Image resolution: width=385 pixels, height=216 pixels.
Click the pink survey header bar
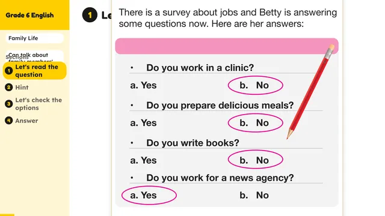pyautogui.click(x=227, y=46)
